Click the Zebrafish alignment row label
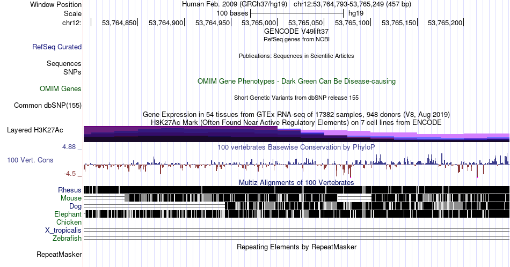510x267 pixels. point(67,238)
